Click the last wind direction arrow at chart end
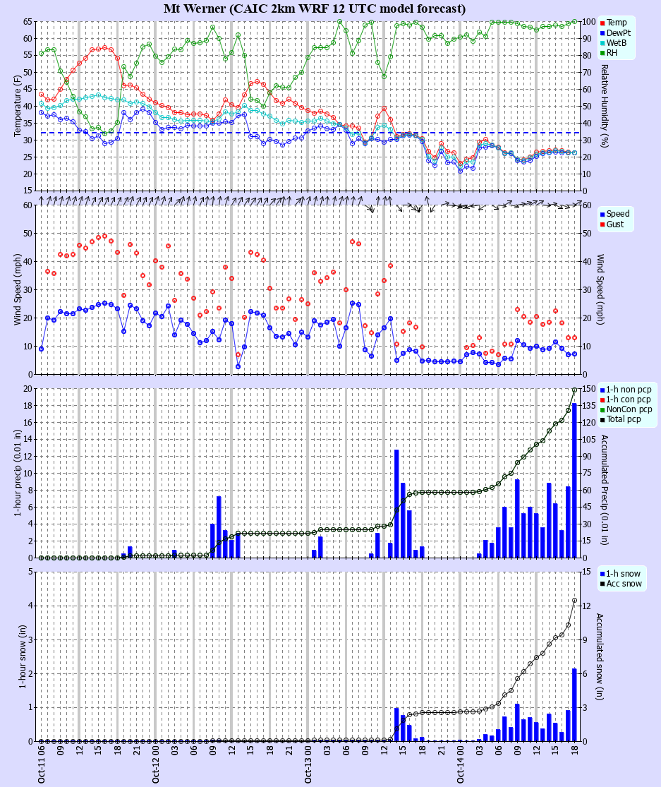This screenshot has width=661, height=787. (577, 204)
